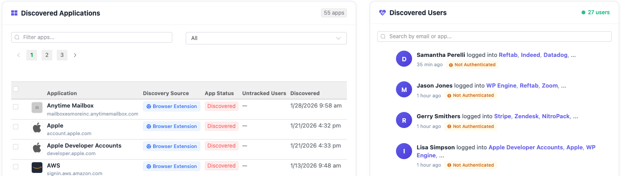Click Samantha Perelli's avatar circle D
The width and height of the screenshot is (621, 176).
(x=404, y=59)
